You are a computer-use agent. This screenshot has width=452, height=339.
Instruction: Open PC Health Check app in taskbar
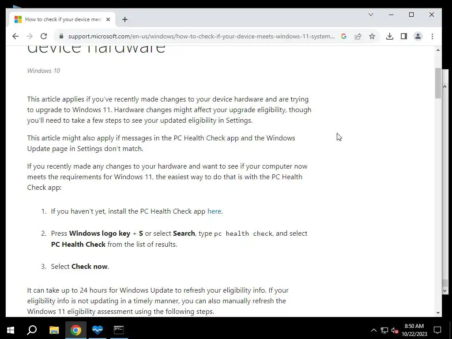pos(98,330)
